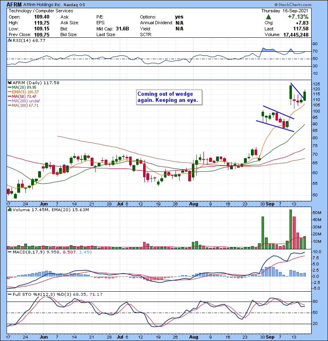Click the Technology / Computer Services sector text

(41, 11)
